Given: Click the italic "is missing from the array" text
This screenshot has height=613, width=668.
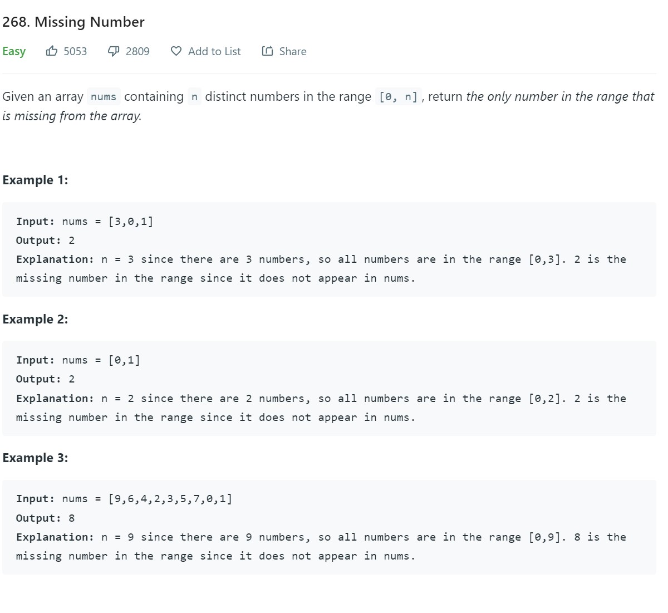Looking at the screenshot, I should point(72,116).
